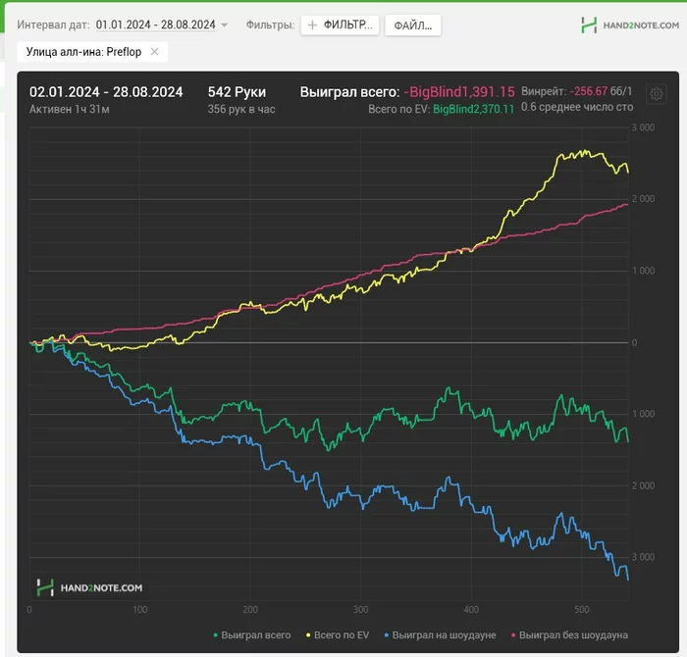Open the Hand2Note.com logo link at top

[x=630, y=25]
